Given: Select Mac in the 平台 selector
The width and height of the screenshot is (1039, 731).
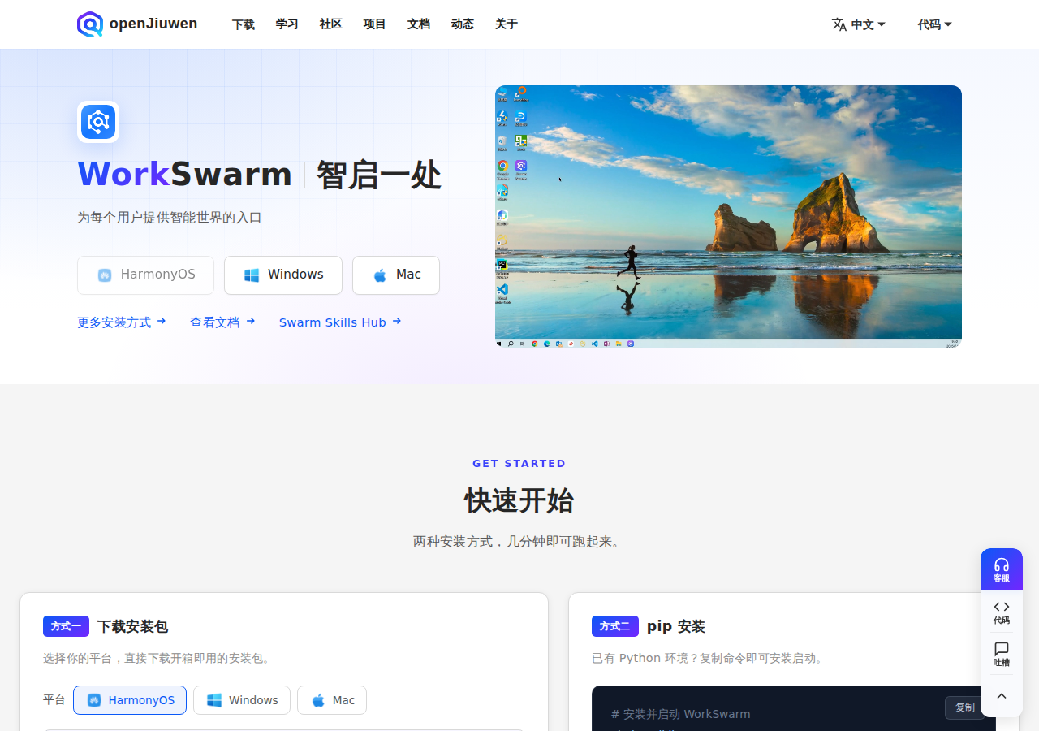Looking at the screenshot, I should coord(332,700).
